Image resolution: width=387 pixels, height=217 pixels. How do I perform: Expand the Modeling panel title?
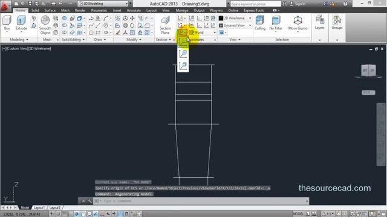[x=19, y=40]
